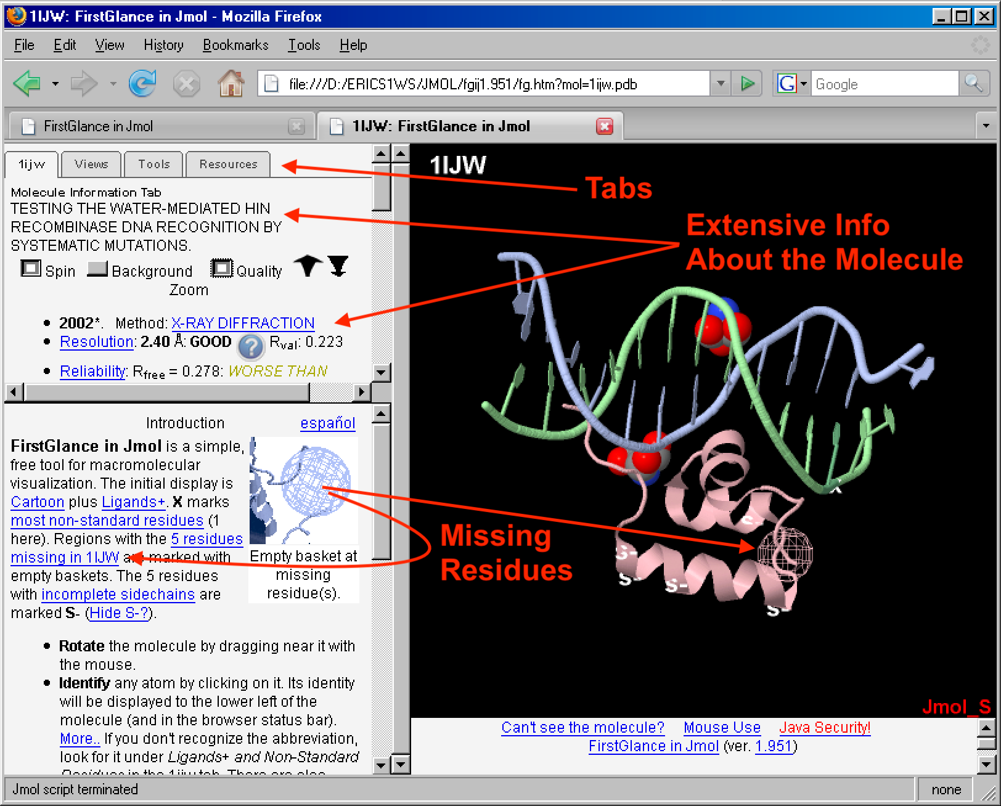The height and width of the screenshot is (806, 1001).
Task: Click the down-arrow Zoom button
Action: [x=338, y=266]
